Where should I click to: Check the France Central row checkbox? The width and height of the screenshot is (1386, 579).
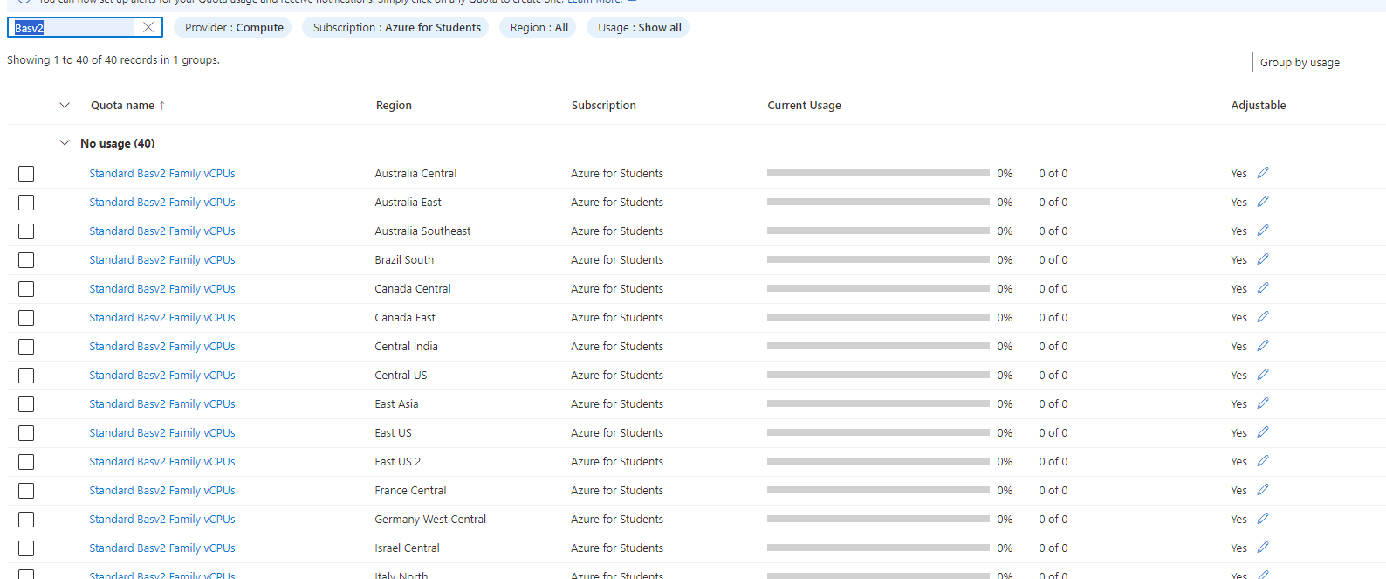click(26, 491)
